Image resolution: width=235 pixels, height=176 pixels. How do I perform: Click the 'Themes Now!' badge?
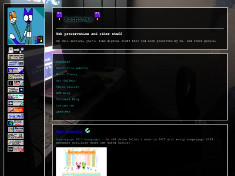tap(16, 130)
